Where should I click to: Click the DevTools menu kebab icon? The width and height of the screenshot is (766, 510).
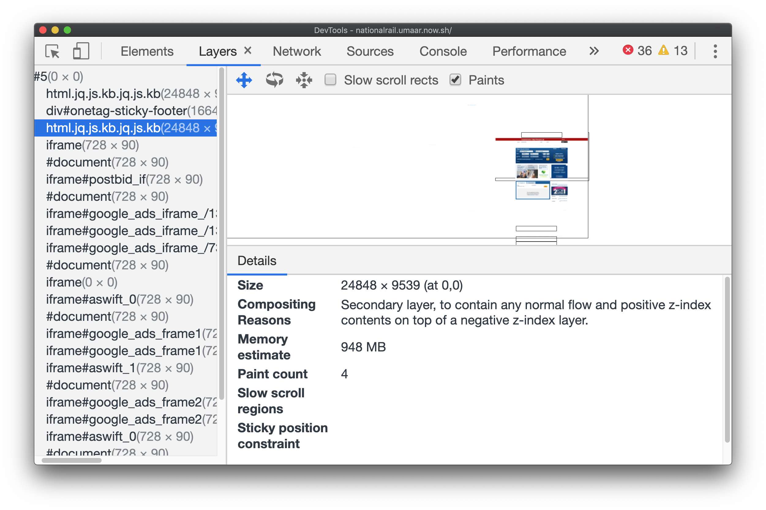[x=714, y=51]
